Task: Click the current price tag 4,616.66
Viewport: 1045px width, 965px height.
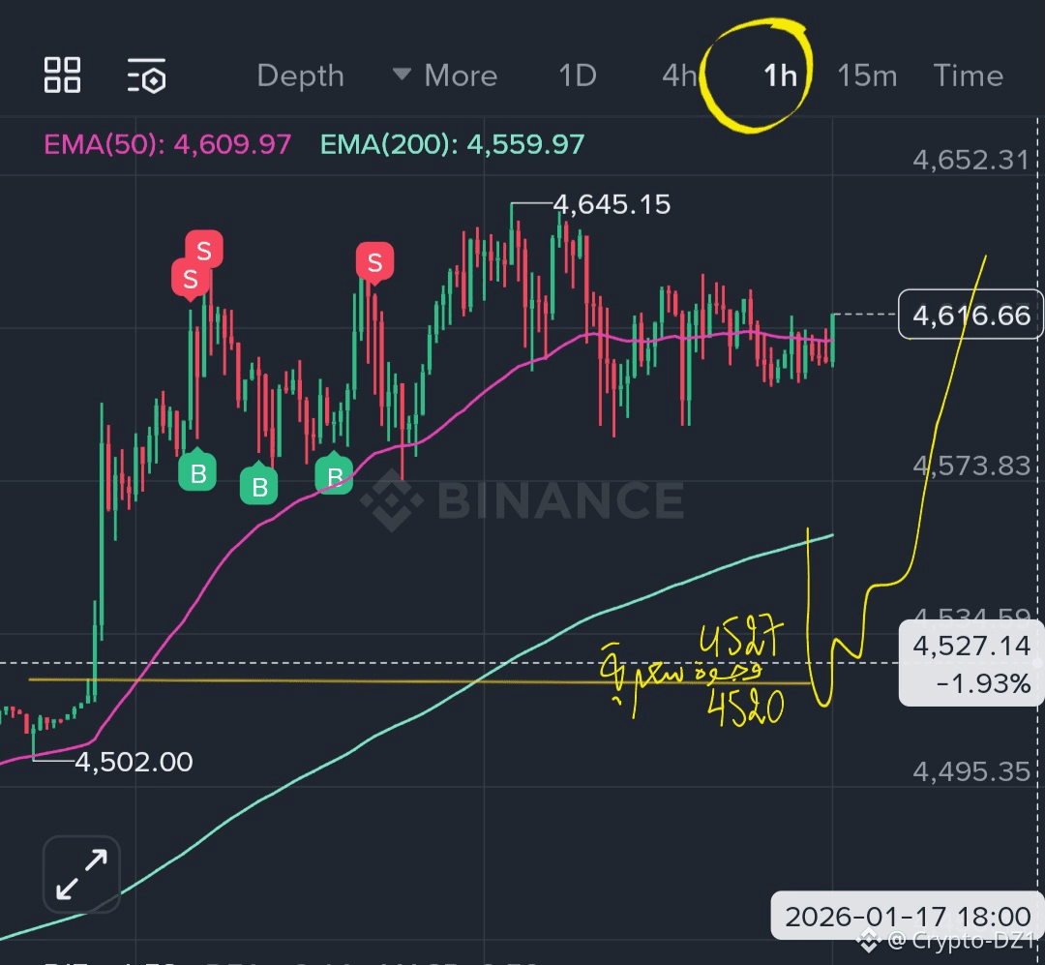Action: [x=971, y=315]
